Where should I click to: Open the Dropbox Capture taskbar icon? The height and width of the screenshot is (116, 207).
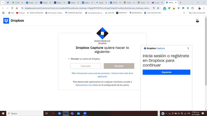pyautogui.click(x=66, y=113)
